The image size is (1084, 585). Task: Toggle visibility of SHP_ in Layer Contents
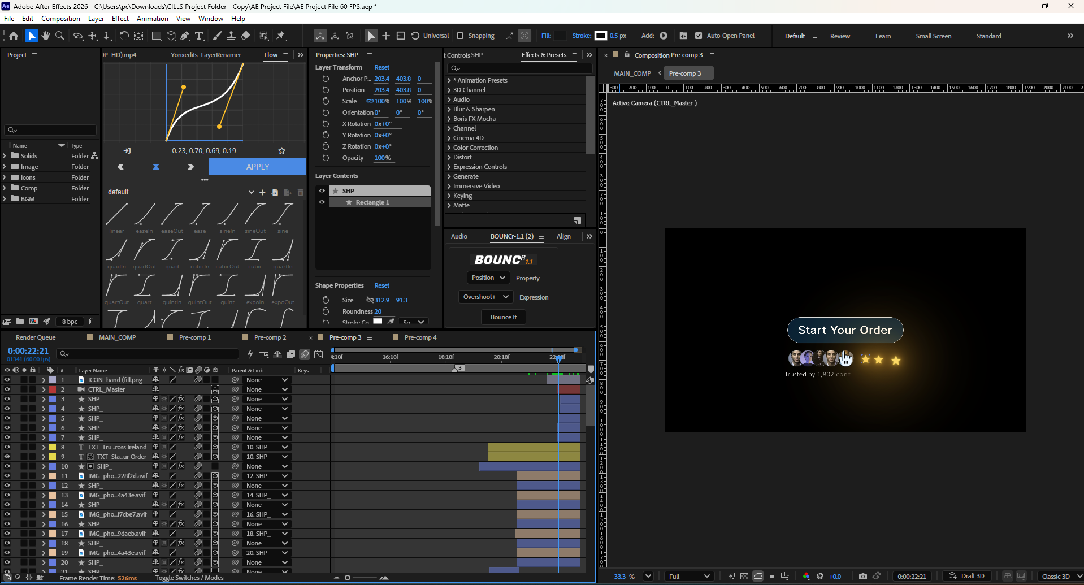322,191
